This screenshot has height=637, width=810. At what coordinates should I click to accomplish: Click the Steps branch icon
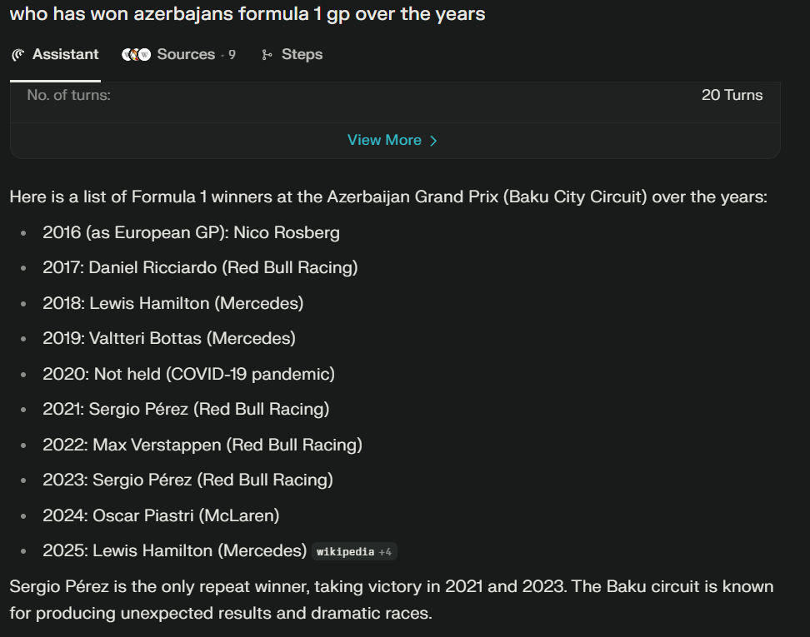tap(267, 55)
